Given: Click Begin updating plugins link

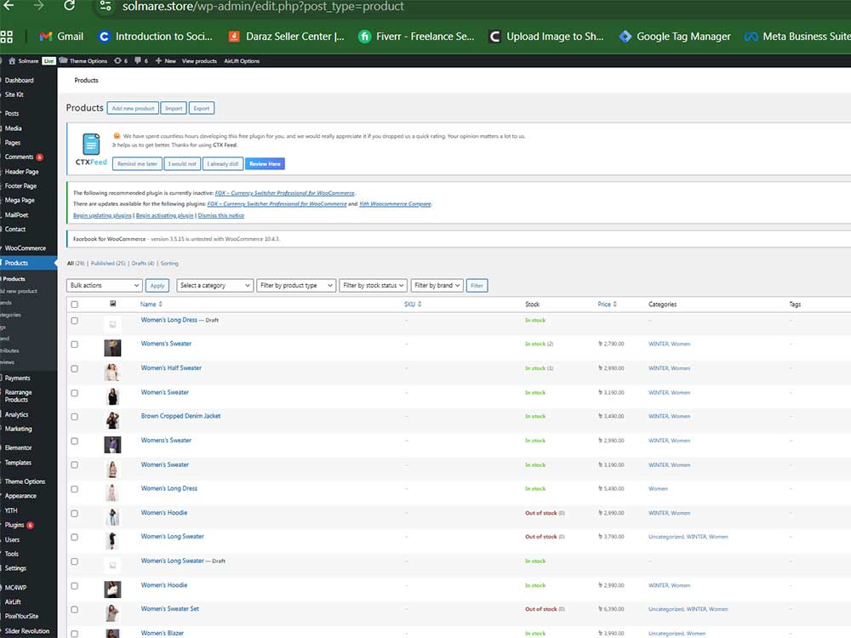Looking at the screenshot, I should 102,215.
